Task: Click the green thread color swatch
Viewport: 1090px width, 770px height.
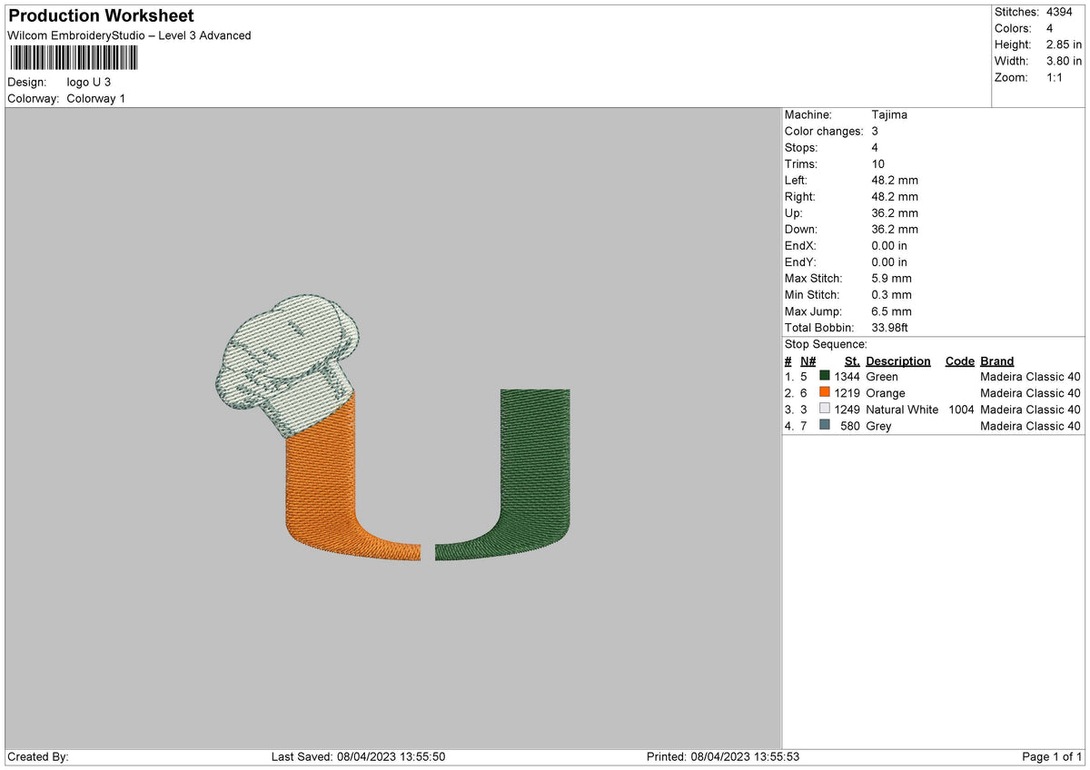Action: pyautogui.click(x=825, y=376)
